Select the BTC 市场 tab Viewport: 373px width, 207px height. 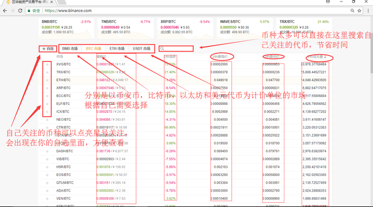pos(93,49)
